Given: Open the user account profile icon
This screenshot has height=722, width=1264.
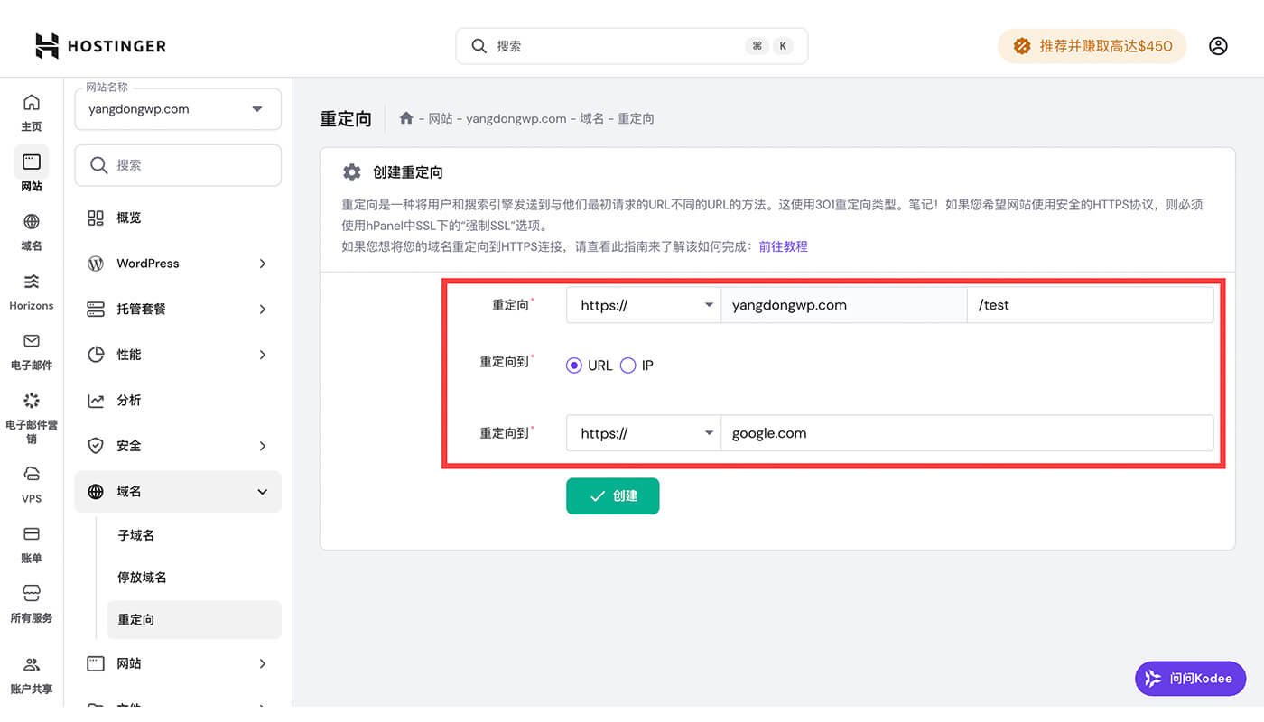Looking at the screenshot, I should [x=1218, y=46].
